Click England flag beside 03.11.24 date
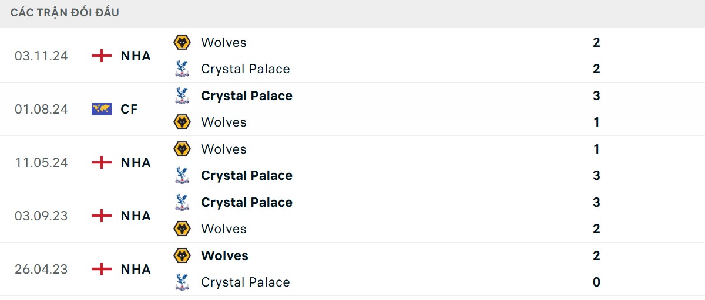The image size is (705, 300). click(102, 56)
